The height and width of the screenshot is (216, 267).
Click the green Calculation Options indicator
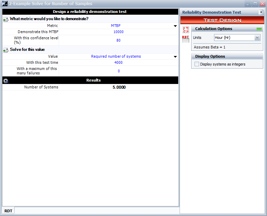(x=259, y=29)
